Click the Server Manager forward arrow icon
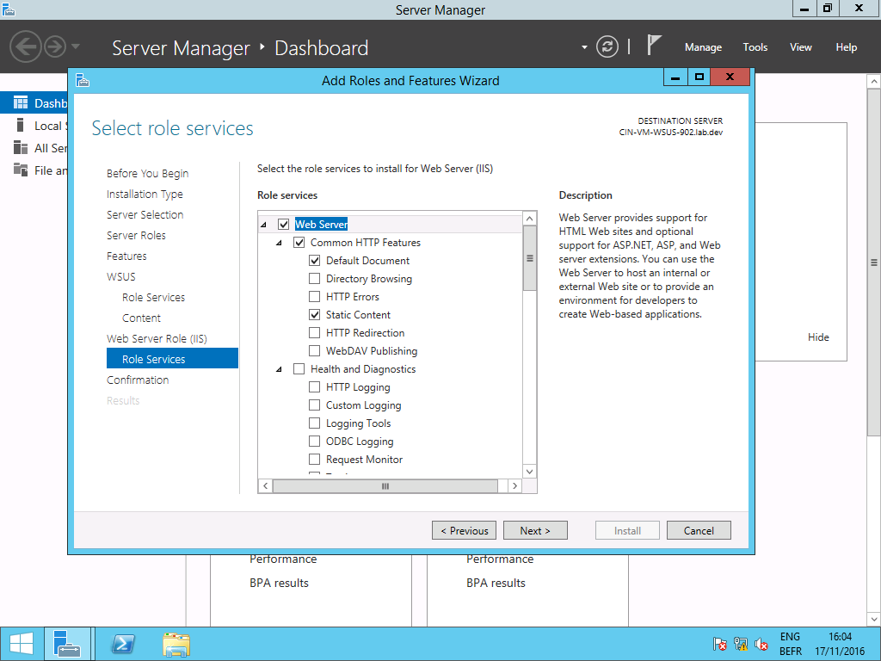Screen dimensions: 881x661 55,46
